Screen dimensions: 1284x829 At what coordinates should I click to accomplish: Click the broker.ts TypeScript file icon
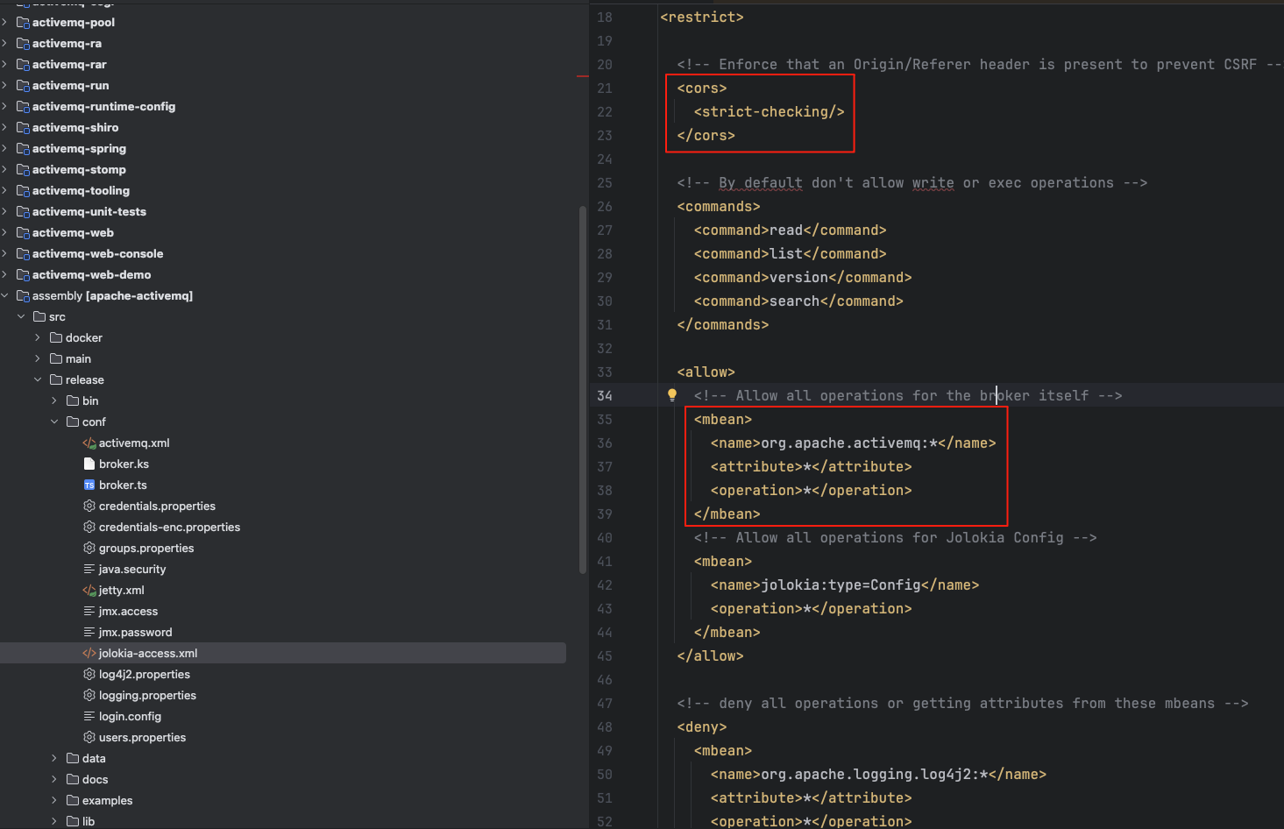tap(89, 485)
